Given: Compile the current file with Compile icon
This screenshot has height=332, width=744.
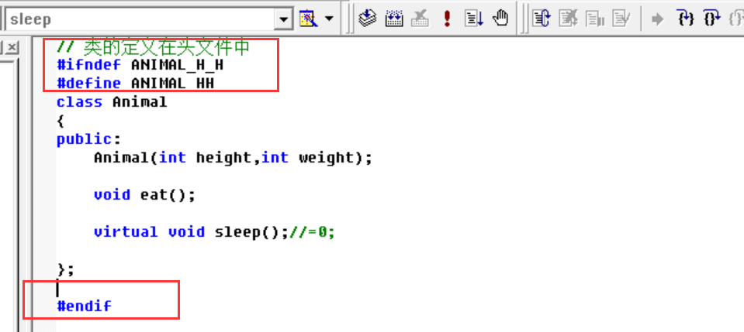Looking at the screenshot, I should click(x=367, y=19).
